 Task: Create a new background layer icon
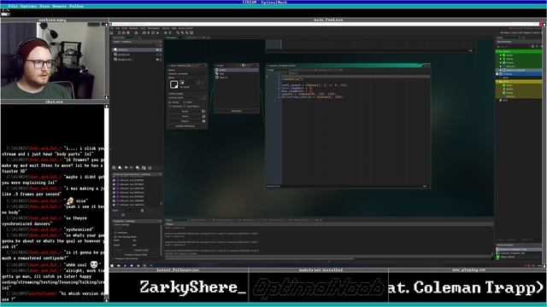114,168
